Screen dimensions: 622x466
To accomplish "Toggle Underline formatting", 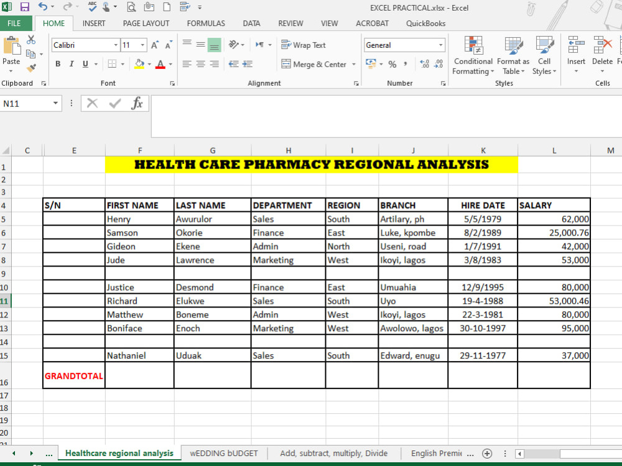I will point(85,64).
